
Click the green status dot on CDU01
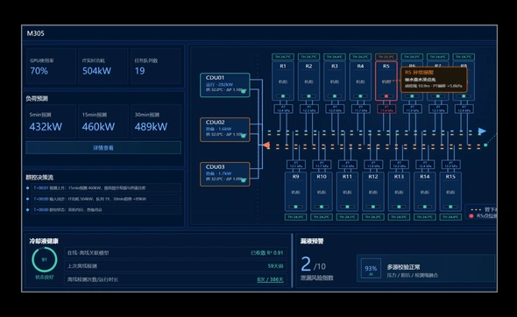(244, 91)
